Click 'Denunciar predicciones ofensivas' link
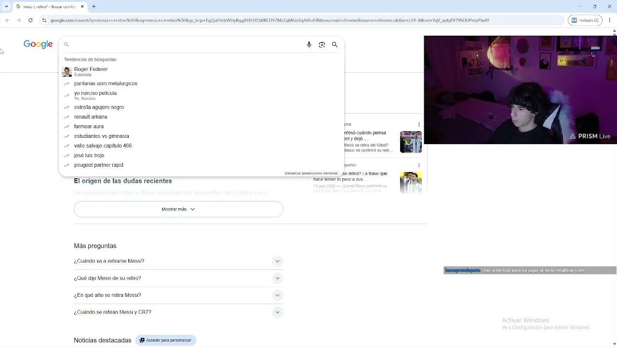This screenshot has width=617, height=347. (x=311, y=173)
